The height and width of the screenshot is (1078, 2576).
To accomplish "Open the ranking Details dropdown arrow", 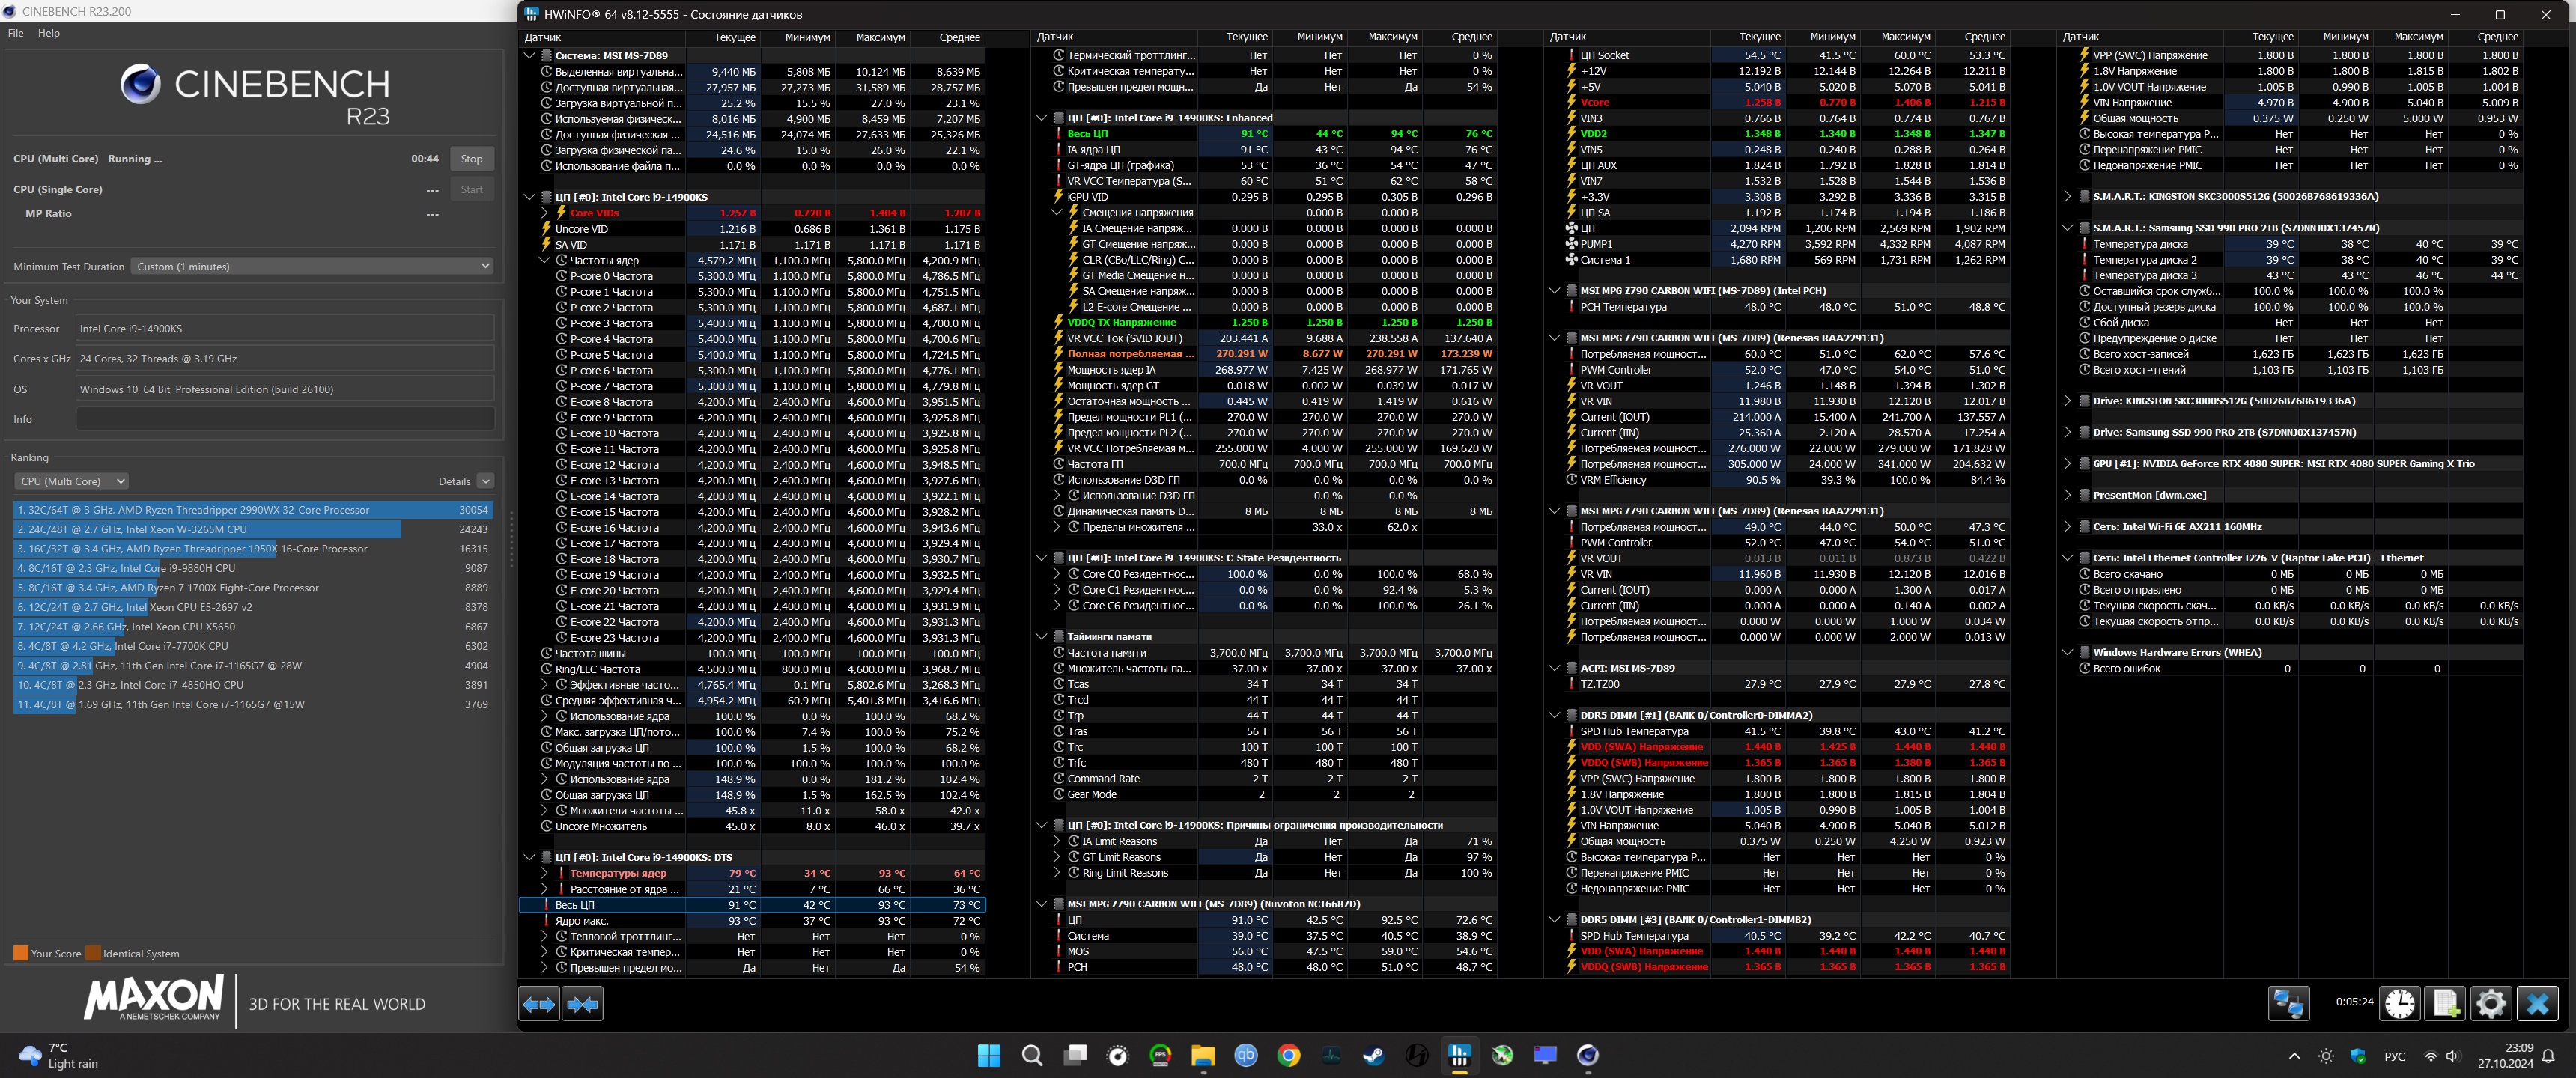I will (485, 481).
